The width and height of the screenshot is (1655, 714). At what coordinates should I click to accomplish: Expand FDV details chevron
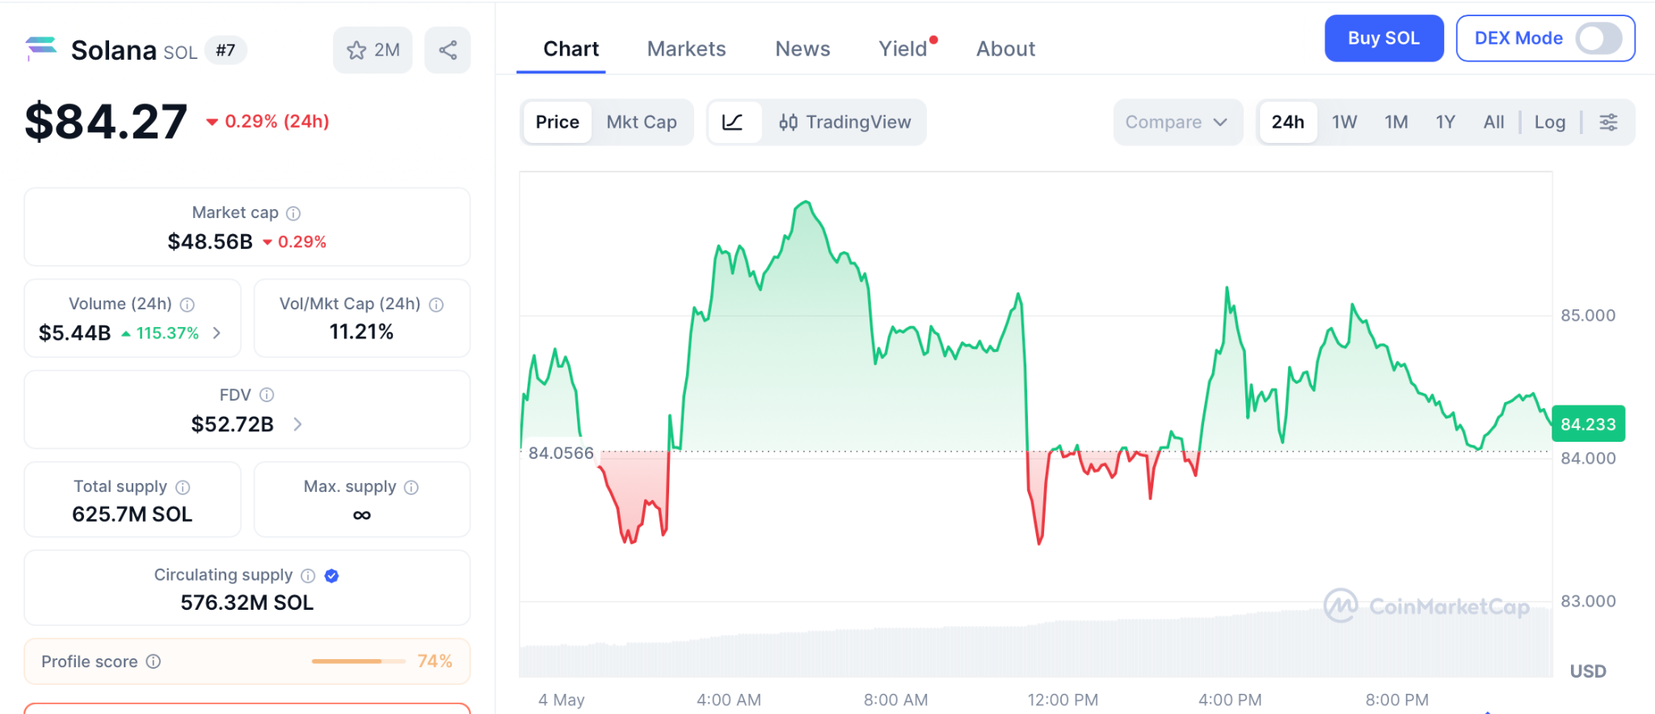pyautogui.click(x=297, y=424)
